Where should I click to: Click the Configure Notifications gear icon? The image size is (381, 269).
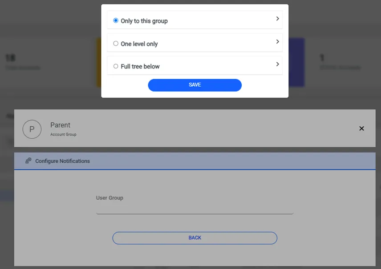tap(28, 161)
